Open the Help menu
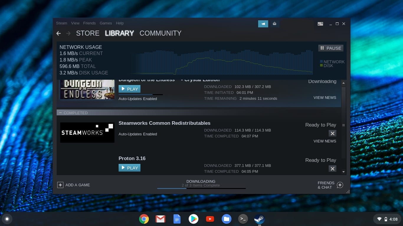The image size is (403, 226). pyautogui.click(x=120, y=23)
